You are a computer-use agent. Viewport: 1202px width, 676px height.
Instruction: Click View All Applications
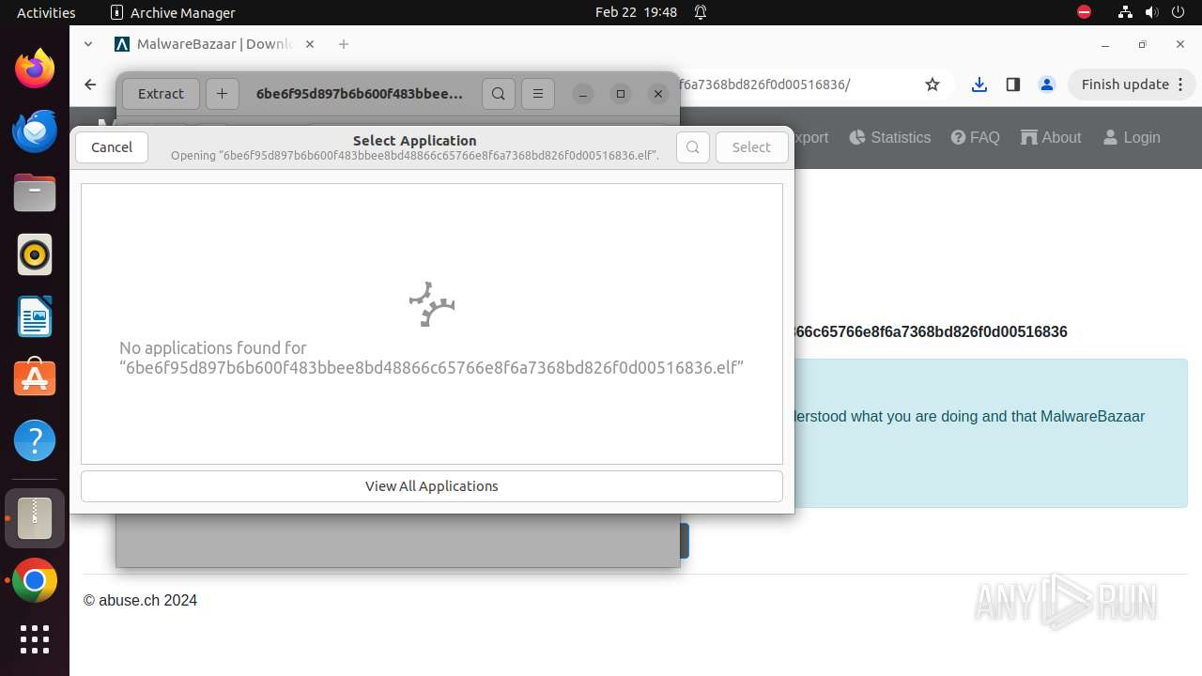(432, 486)
